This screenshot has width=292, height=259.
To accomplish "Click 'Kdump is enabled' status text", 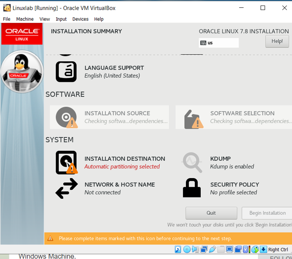I will point(232,166).
